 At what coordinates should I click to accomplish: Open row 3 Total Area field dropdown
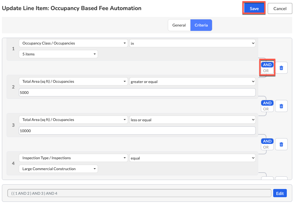(x=73, y=120)
